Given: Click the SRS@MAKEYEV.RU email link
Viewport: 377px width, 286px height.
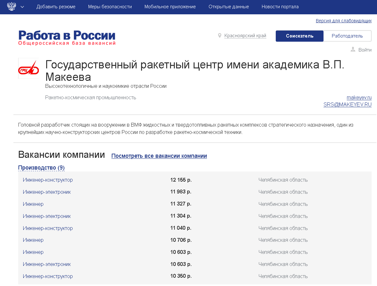Looking at the screenshot, I should (347, 104).
